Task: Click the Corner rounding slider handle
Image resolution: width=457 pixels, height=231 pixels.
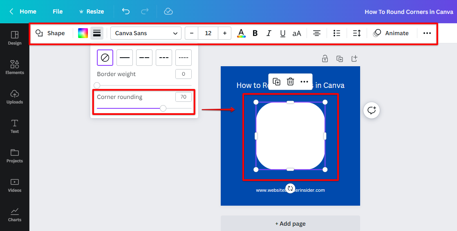Action: click(163, 108)
